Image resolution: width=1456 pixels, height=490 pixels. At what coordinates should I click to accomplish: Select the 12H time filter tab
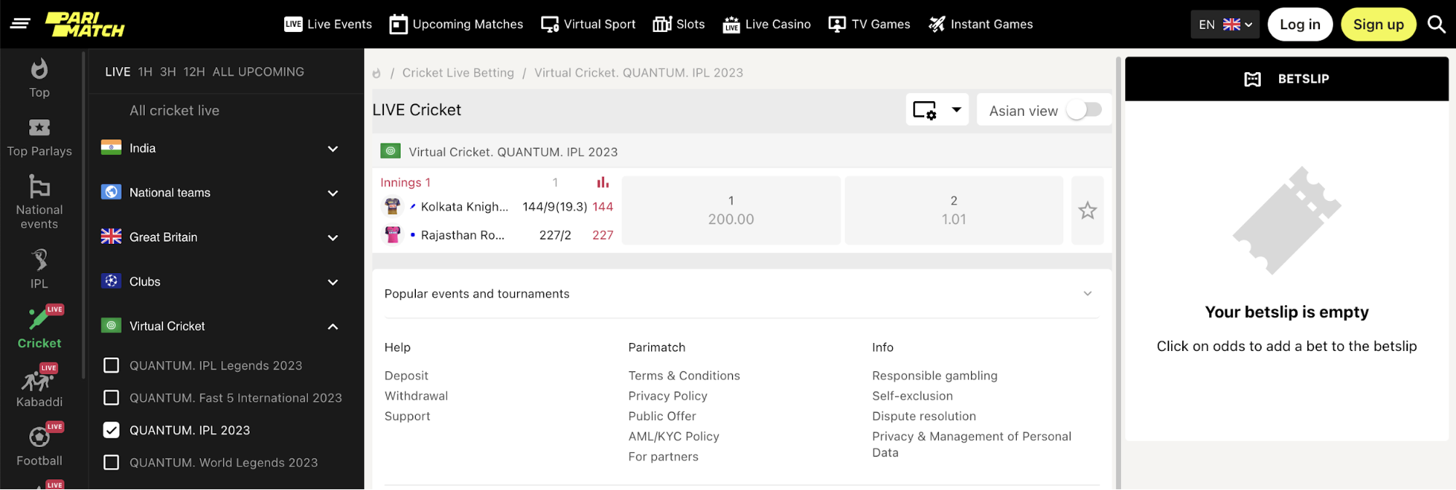194,71
